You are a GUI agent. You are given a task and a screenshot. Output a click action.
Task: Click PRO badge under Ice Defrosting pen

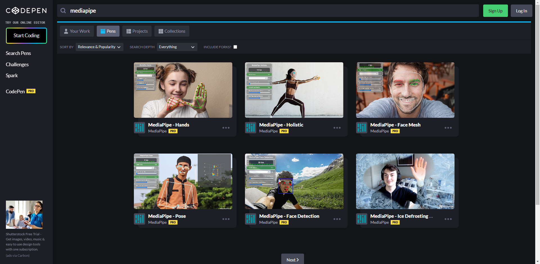(395, 222)
